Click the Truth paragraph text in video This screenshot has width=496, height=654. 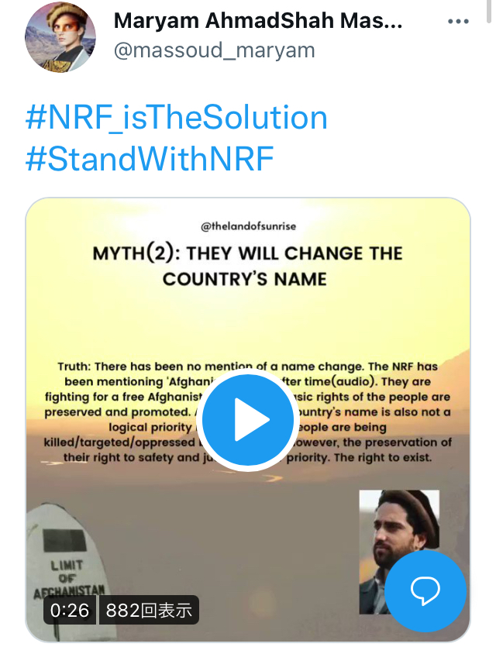click(248, 412)
